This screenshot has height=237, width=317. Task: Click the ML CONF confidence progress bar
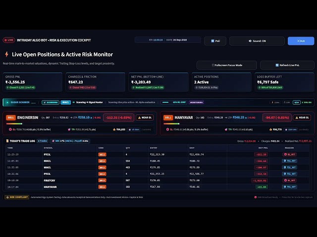(174, 102)
